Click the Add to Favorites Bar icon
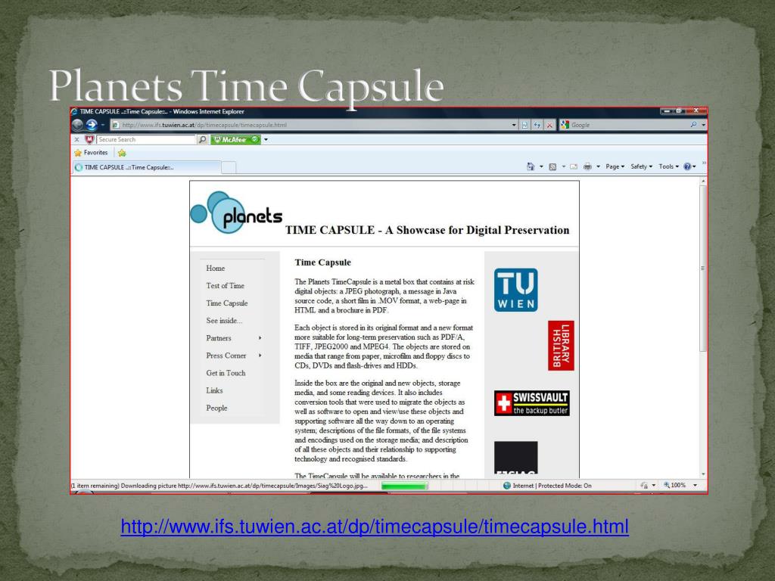Viewport: 775px width, 581px height. tap(122, 153)
